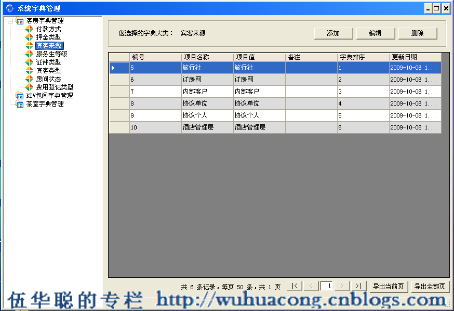The width and height of the screenshot is (454, 311).
Task: Click the KTV包间字典管理 folder icon
Action: coord(19,95)
